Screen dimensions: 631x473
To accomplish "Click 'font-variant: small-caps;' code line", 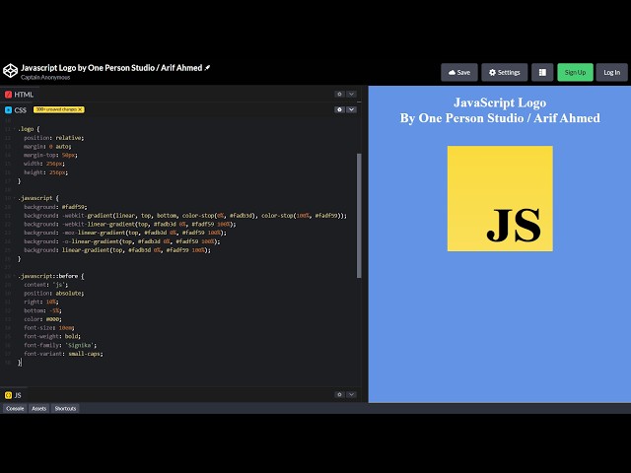I will point(63,354).
